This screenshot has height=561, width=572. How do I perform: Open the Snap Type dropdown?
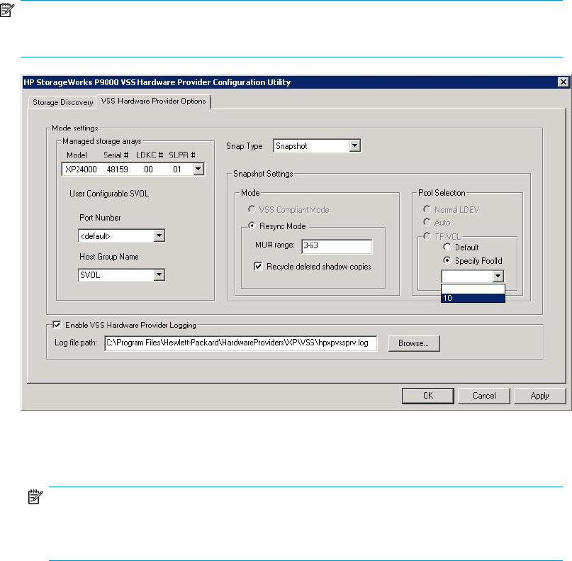coord(355,146)
